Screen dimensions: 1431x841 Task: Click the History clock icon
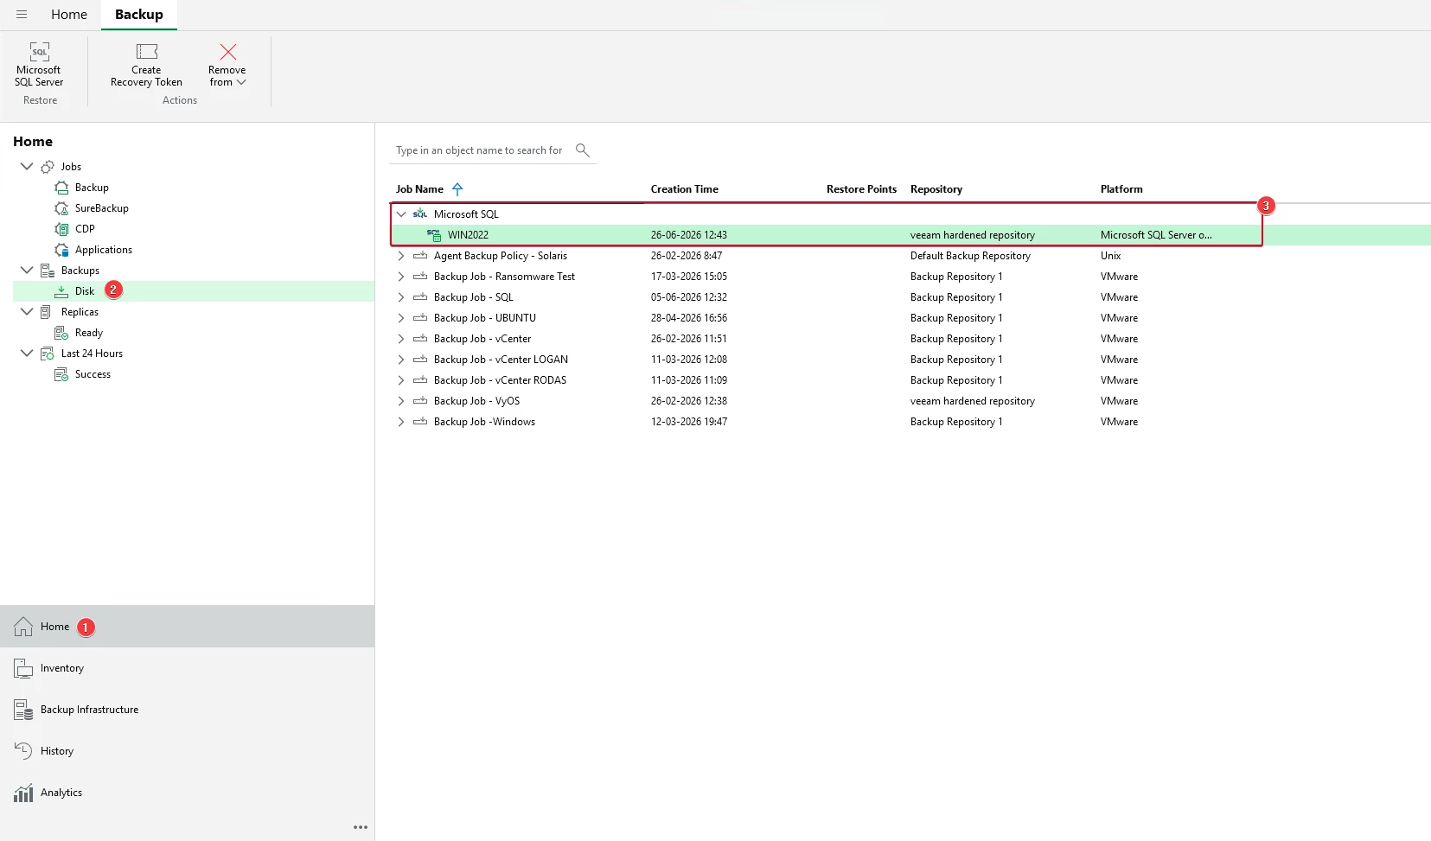point(23,751)
